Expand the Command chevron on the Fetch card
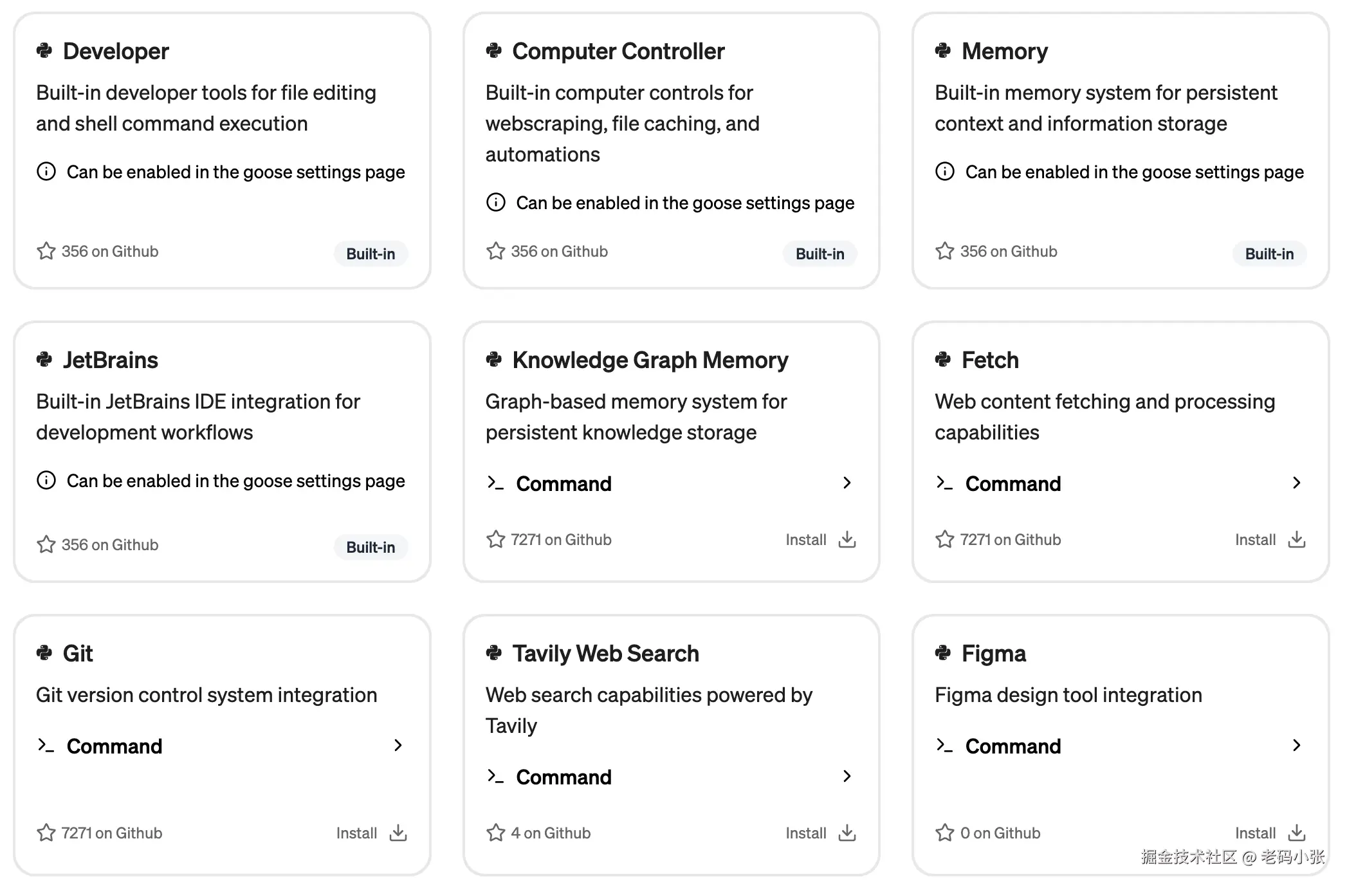Viewport: 1347px width, 888px height. [x=1296, y=483]
